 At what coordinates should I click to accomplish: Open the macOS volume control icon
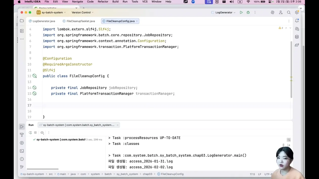coord(232,2)
